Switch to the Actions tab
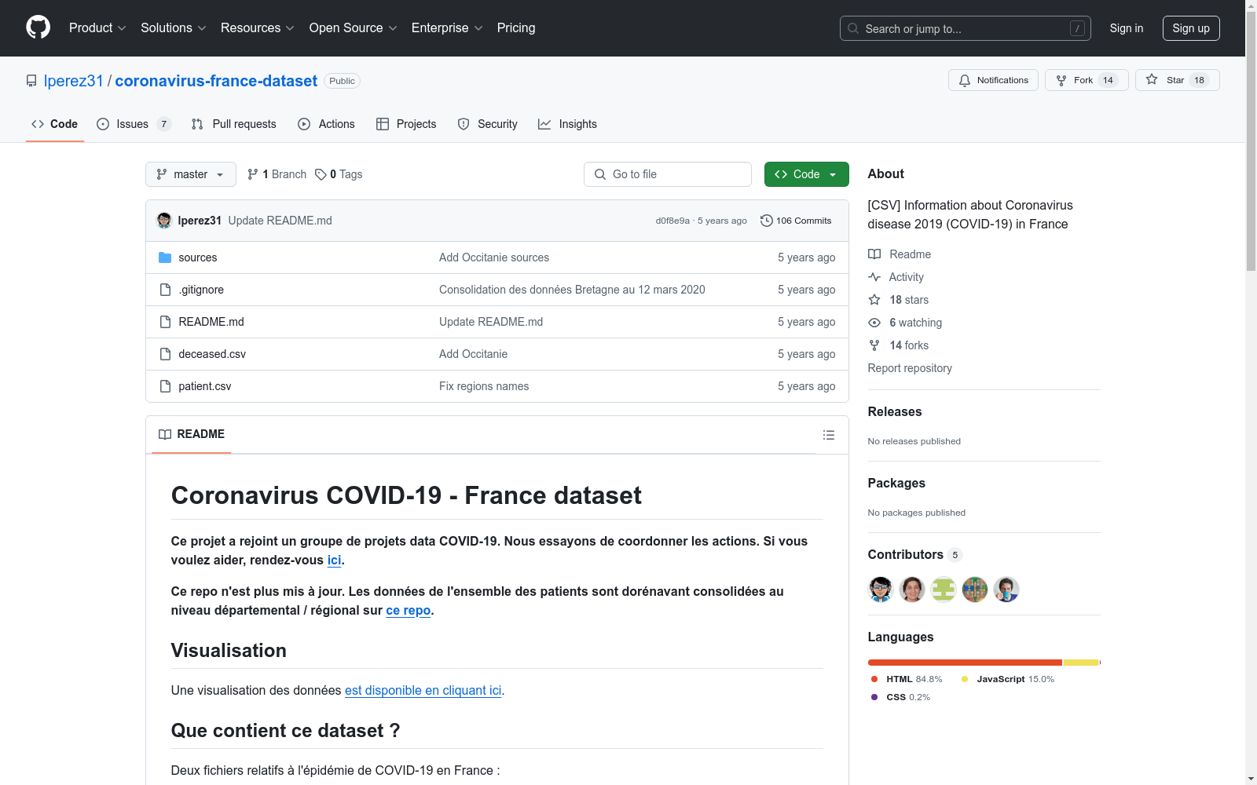This screenshot has height=785, width=1257. 327,124
